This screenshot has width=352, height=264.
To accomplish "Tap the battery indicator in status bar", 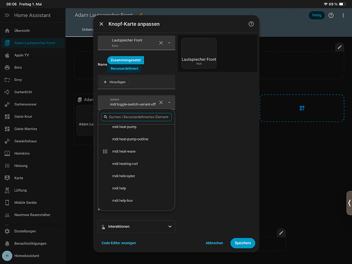I will 342,4.
